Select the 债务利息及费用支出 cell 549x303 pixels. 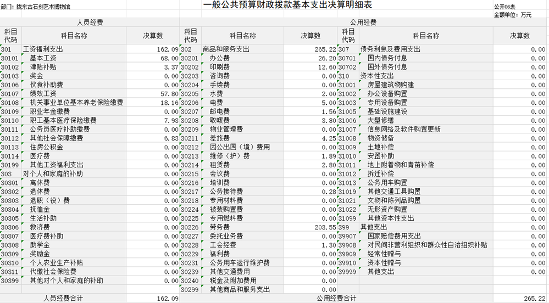(x=426, y=49)
